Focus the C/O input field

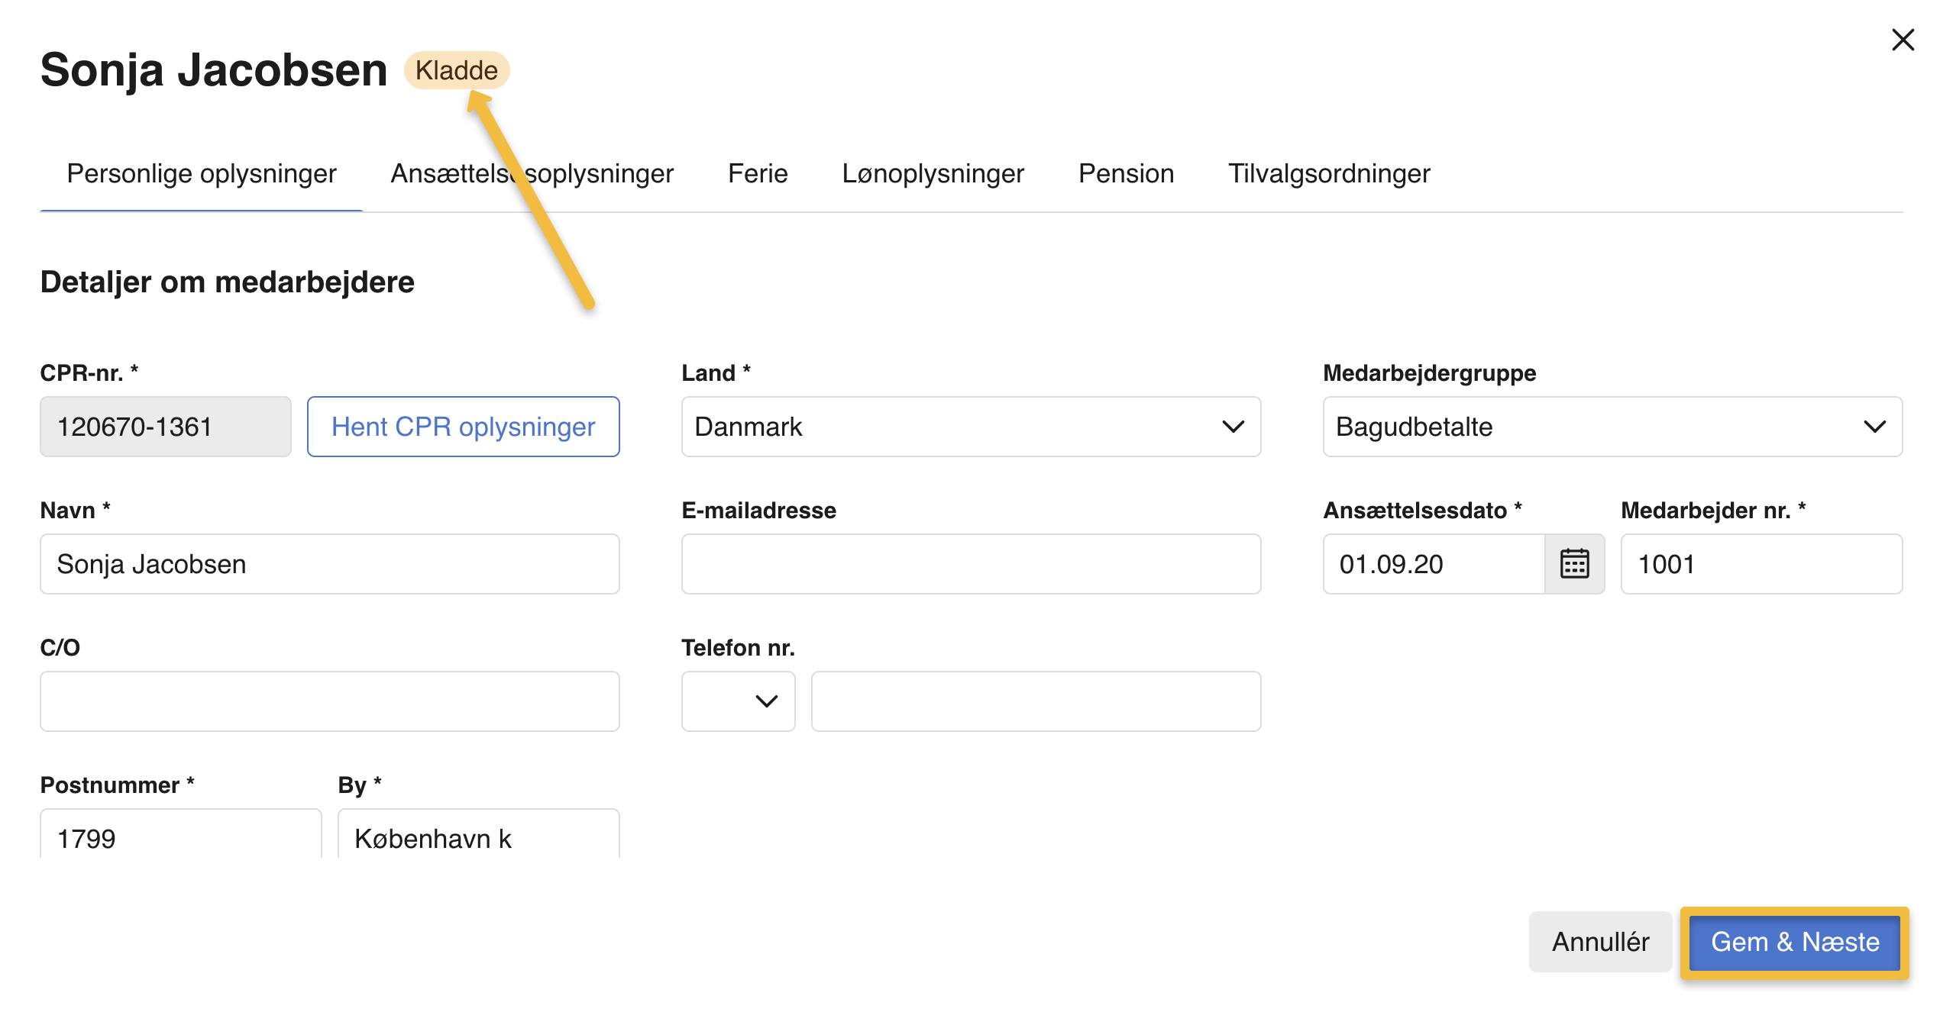point(330,701)
